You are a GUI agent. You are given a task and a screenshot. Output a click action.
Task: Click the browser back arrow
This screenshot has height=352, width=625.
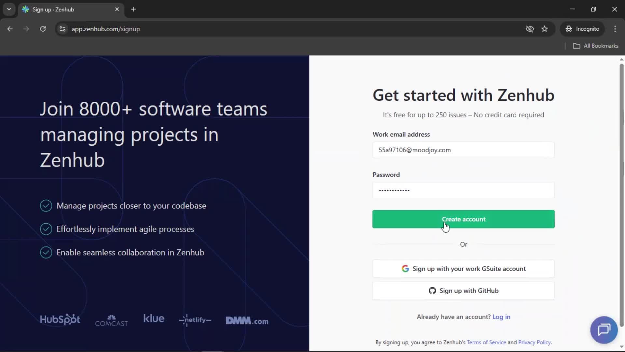coord(10,29)
